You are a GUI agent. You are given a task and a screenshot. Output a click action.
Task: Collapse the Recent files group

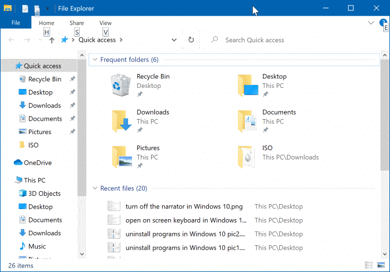(95, 189)
